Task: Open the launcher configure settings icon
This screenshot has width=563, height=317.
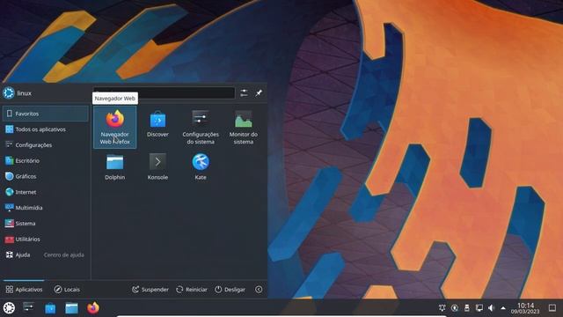Action: point(244,93)
